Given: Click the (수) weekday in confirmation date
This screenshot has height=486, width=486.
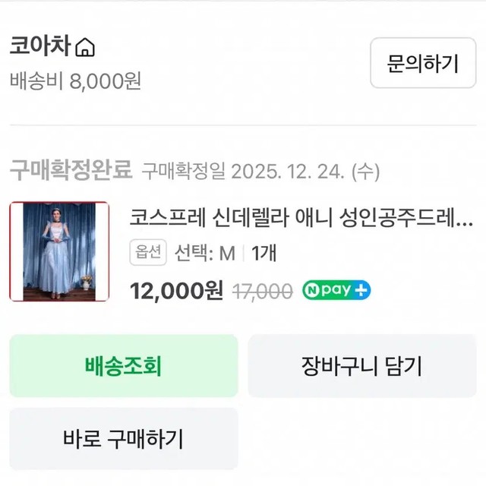Looking at the screenshot, I should pyautogui.click(x=367, y=170).
